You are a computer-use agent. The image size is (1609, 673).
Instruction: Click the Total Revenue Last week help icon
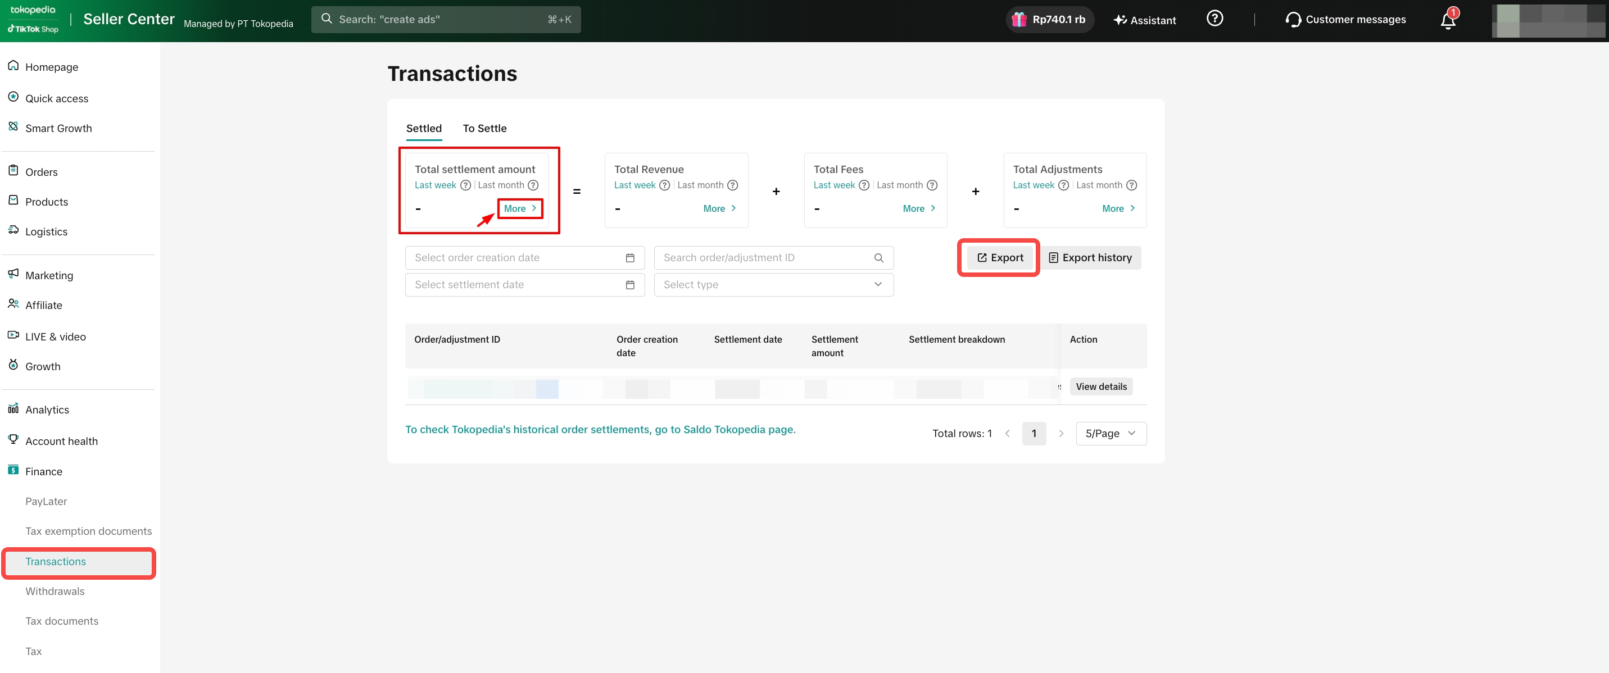(x=665, y=185)
